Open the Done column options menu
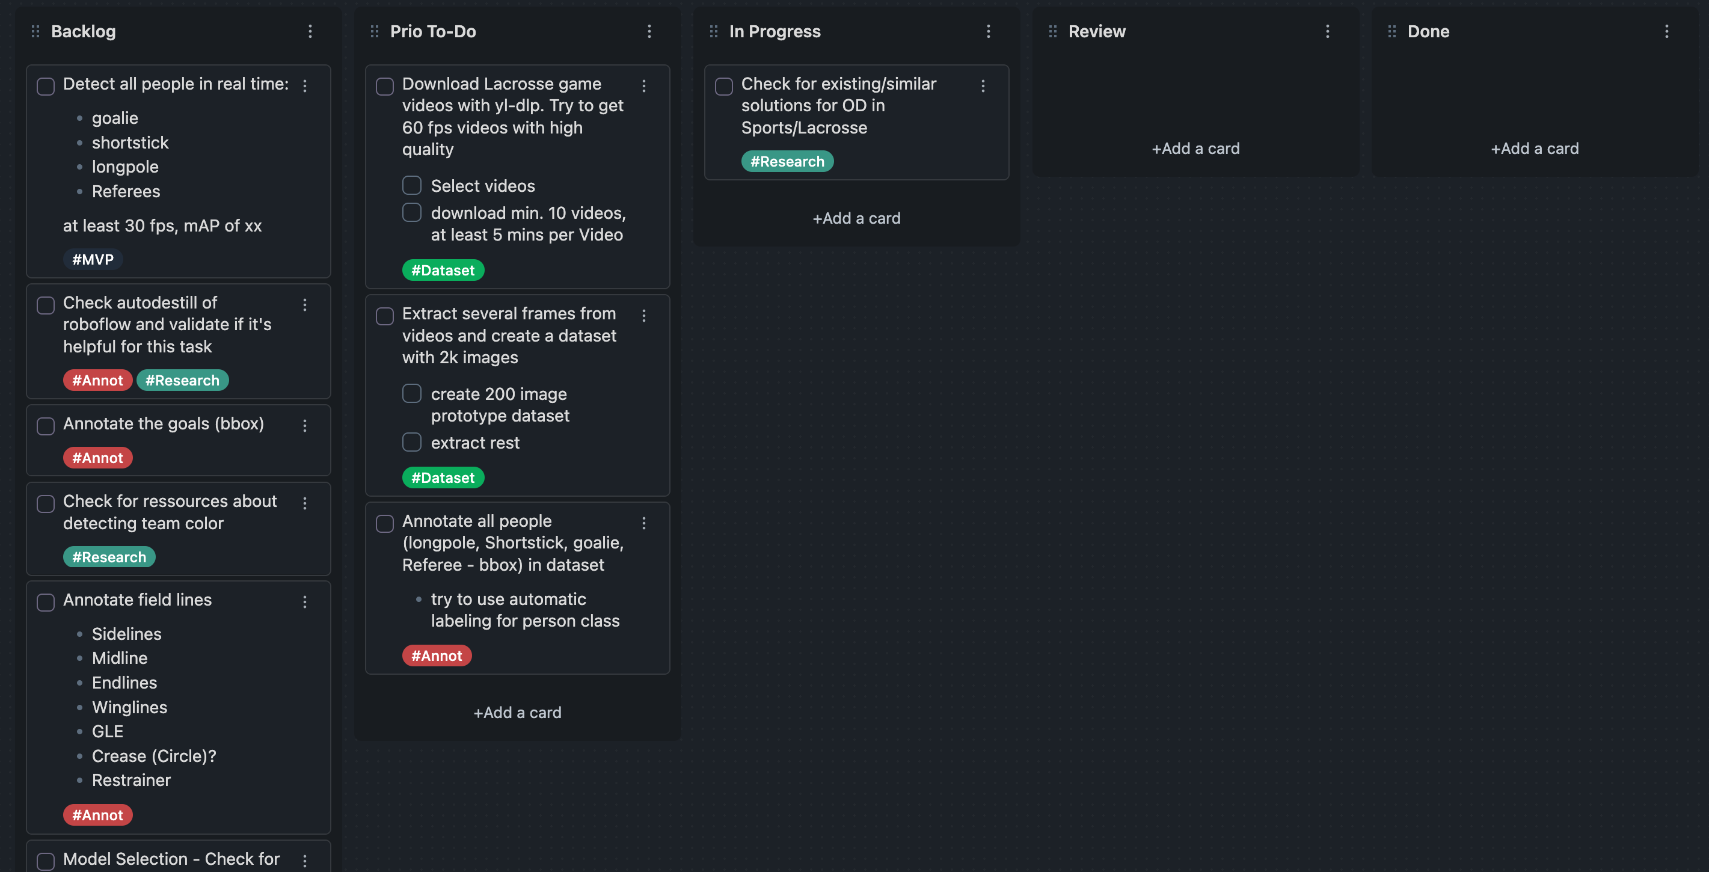 (x=1666, y=31)
